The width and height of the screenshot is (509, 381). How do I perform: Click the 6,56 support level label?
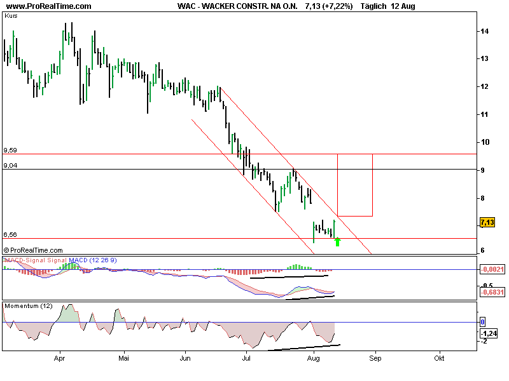coord(10,234)
